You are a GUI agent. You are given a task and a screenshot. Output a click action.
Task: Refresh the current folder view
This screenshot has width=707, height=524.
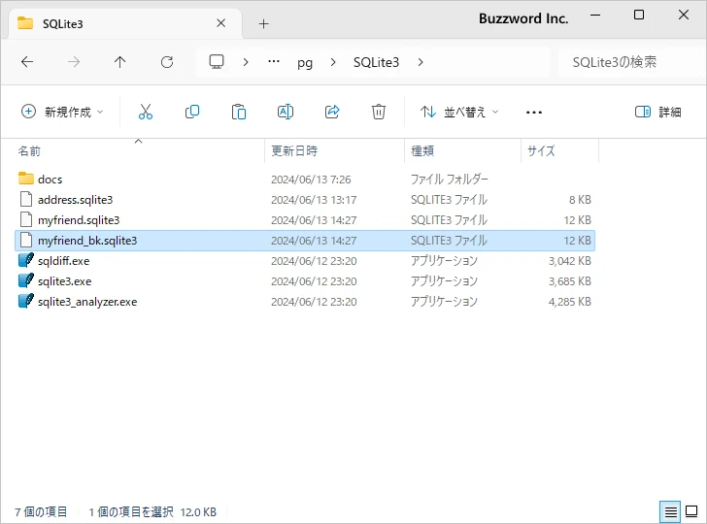167,62
